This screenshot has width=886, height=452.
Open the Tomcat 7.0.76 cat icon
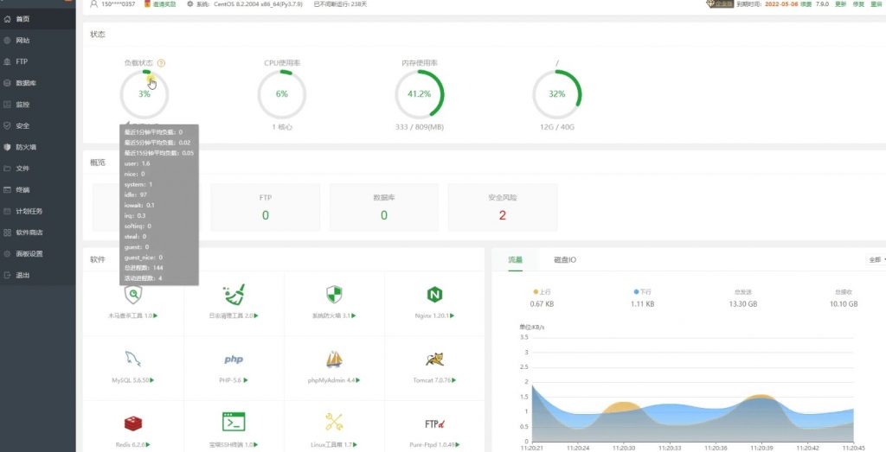[434, 360]
